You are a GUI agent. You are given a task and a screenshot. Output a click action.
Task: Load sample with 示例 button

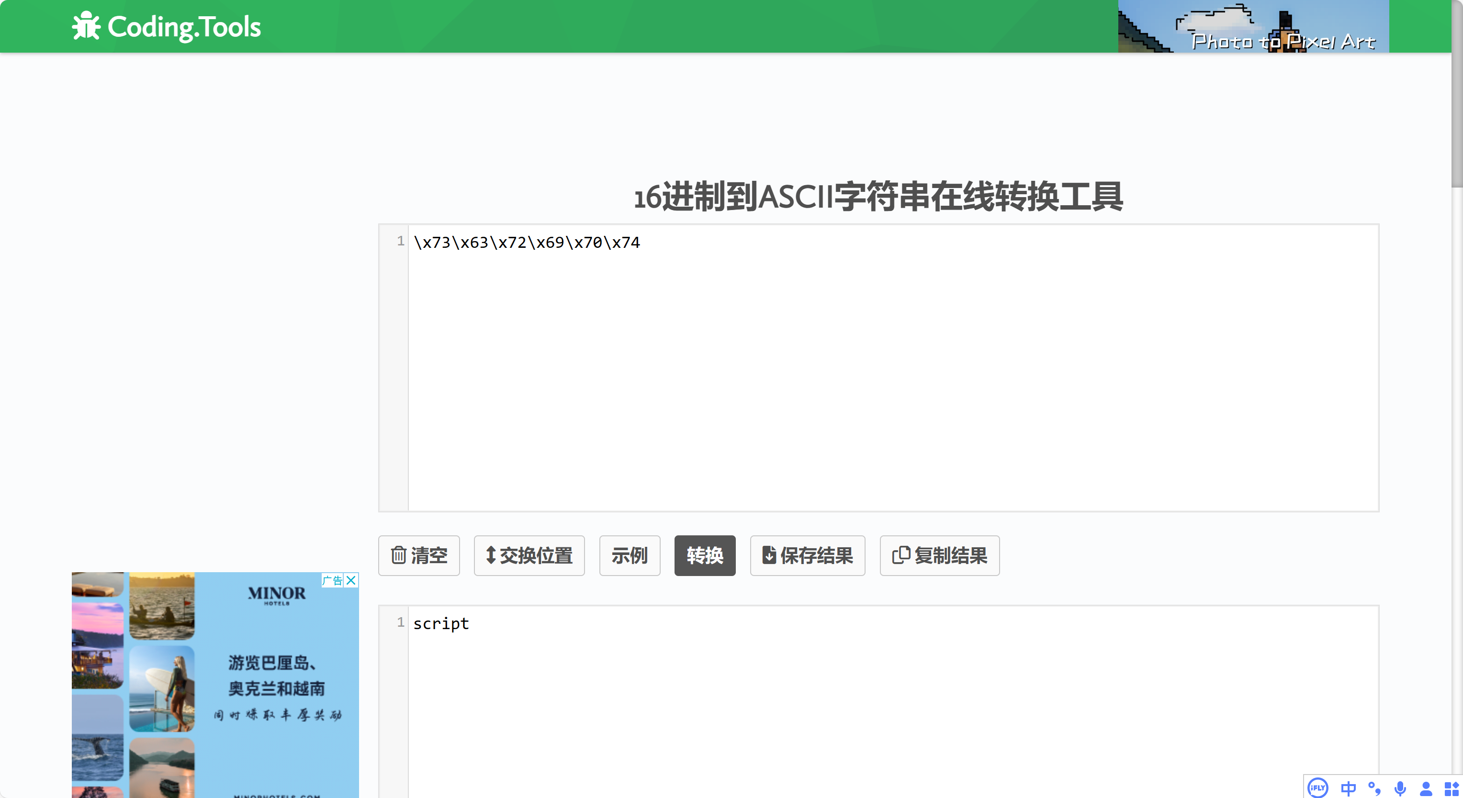pos(629,555)
